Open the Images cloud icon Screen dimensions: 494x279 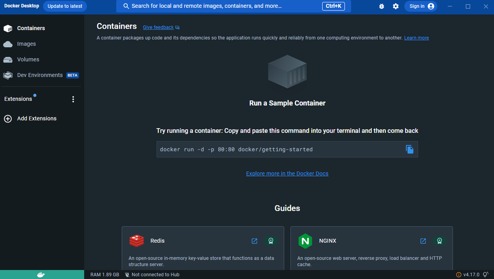tap(8, 44)
